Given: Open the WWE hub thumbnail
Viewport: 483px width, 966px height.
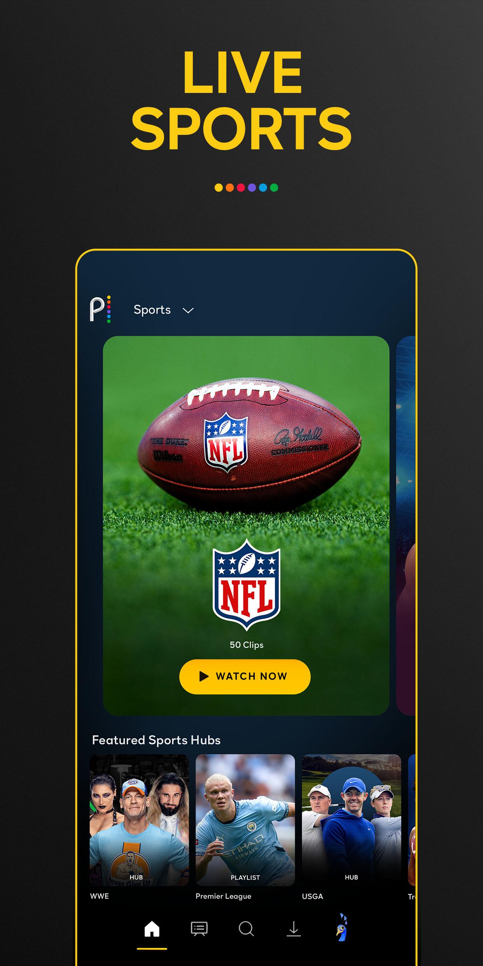Looking at the screenshot, I should click(139, 820).
